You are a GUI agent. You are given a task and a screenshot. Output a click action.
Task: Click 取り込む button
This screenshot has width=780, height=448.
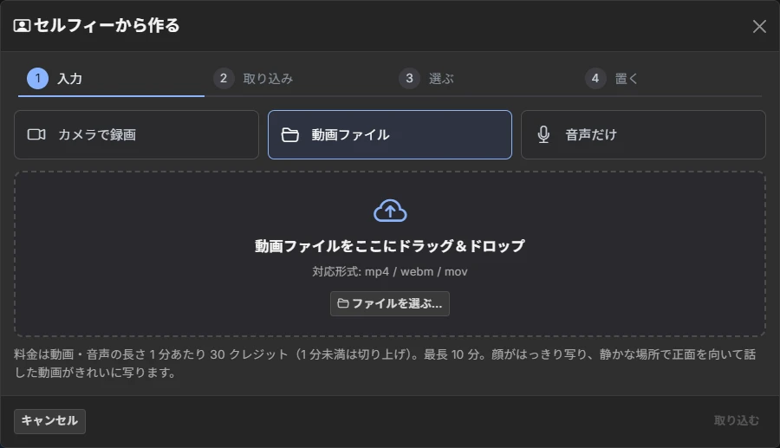tap(737, 420)
